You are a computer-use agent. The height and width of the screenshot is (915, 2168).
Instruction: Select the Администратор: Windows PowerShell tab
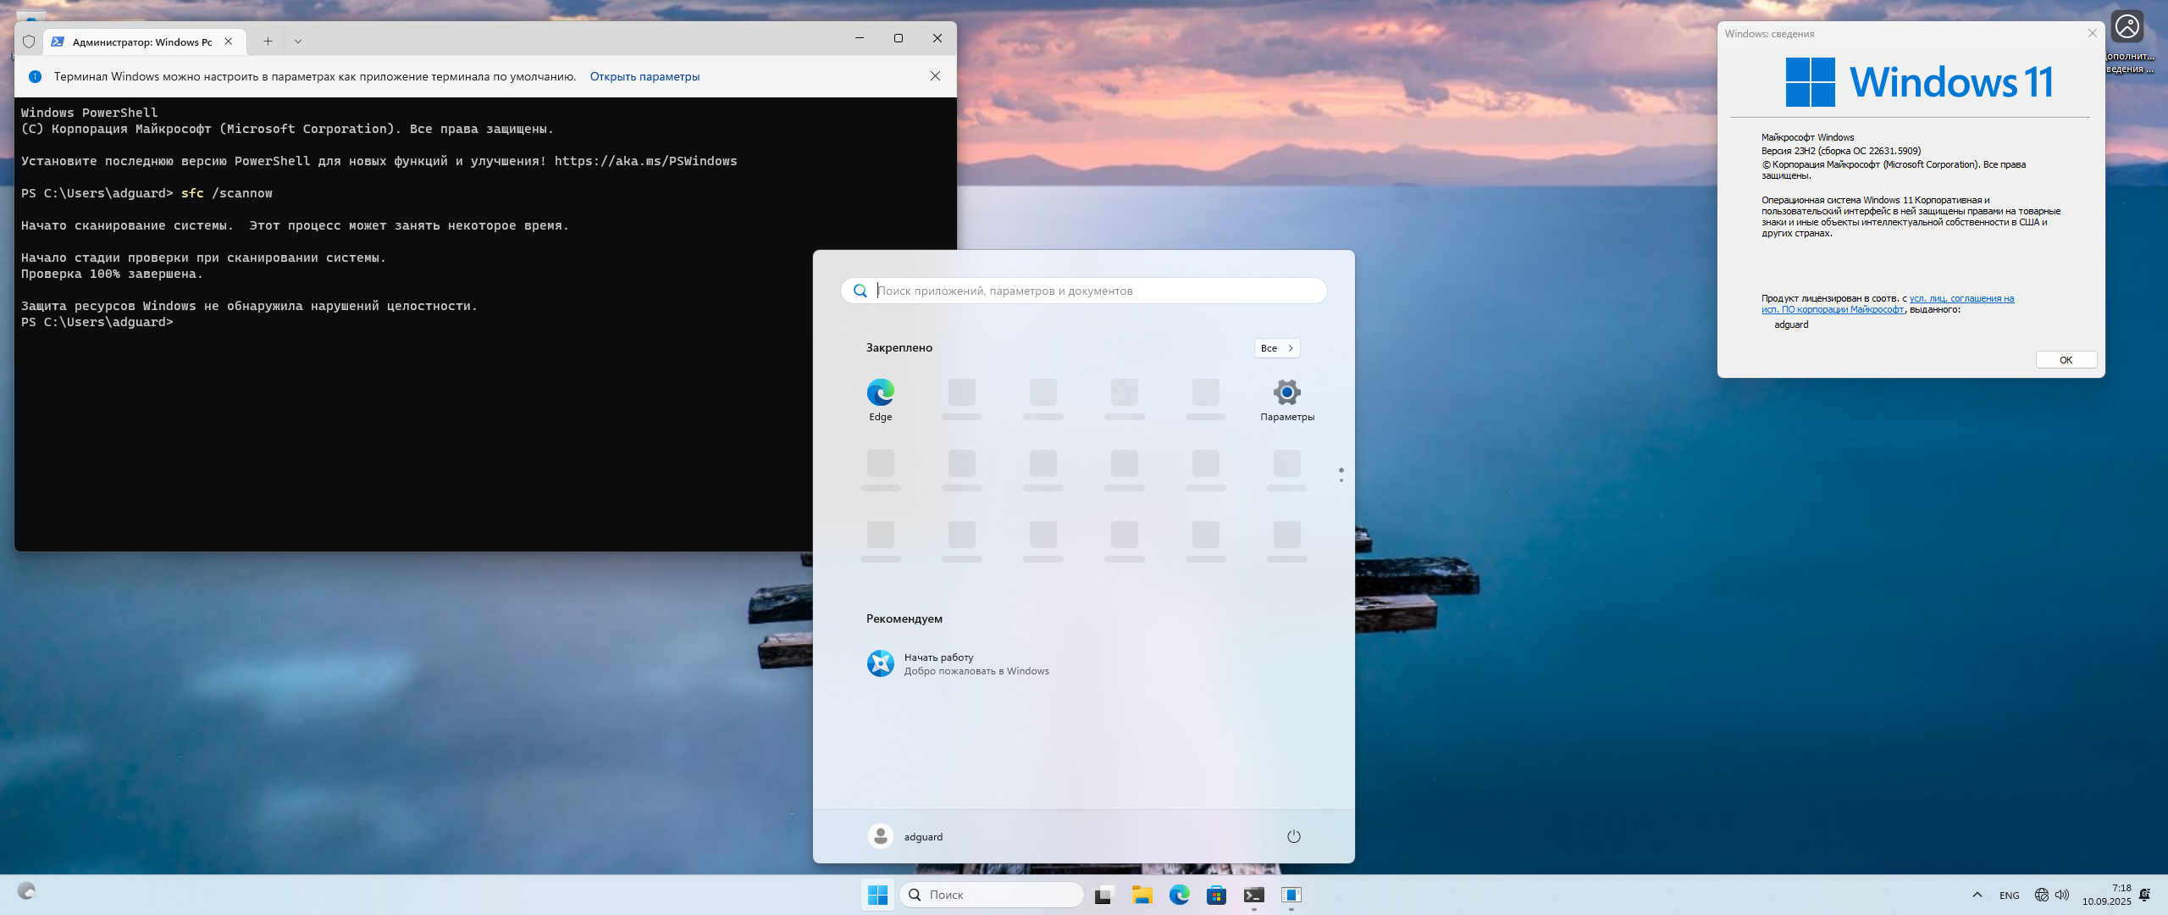point(142,42)
